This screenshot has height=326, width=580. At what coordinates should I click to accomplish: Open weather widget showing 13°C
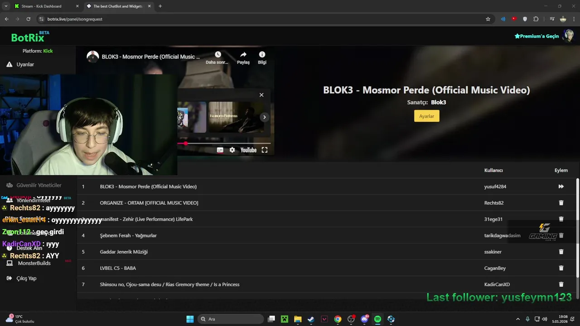click(x=20, y=319)
